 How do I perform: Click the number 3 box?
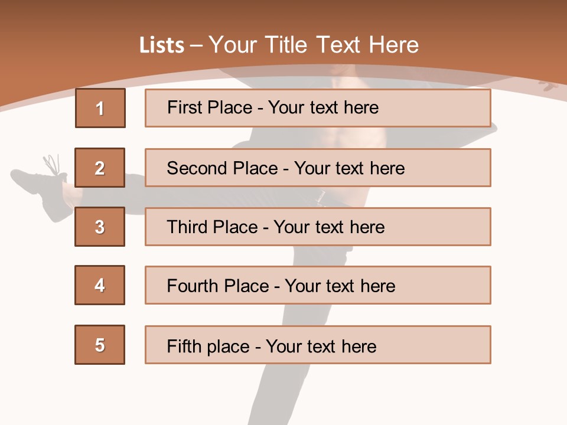(x=100, y=227)
